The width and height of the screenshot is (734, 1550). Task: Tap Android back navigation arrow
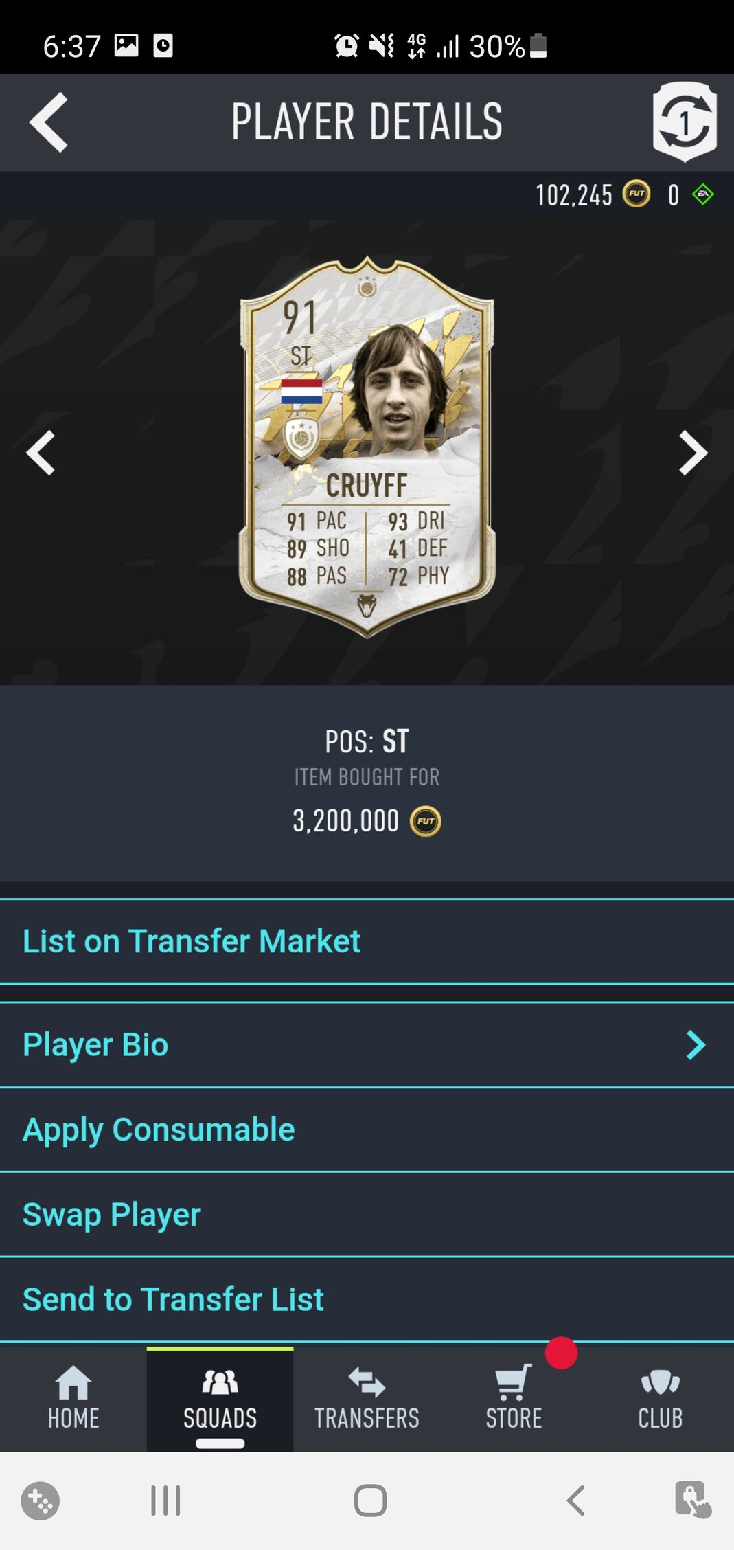click(575, 1501)
